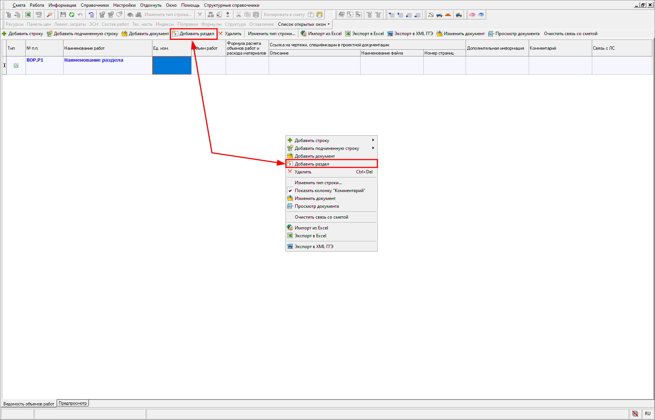Click the green refresh arrows icon
The width and height of the screenshot is (655, 420).
tap(71, 15)
